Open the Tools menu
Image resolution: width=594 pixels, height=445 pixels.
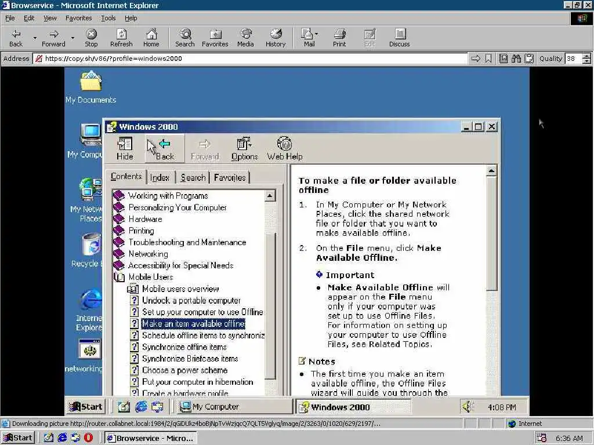tap(108, 18)
